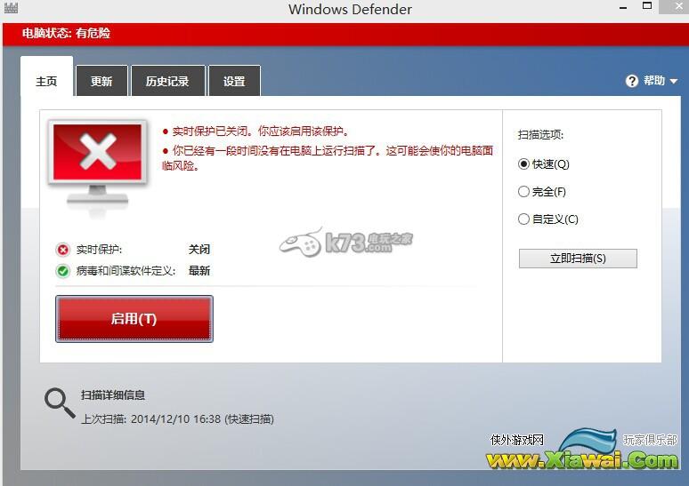This screenshot has height=486, width=689.
Task: Go to the 设置 tab
Action: tap(234, 81)
